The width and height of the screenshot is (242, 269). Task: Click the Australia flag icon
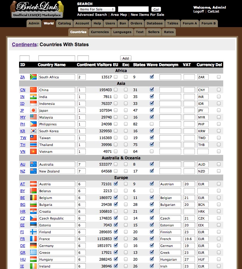[x=33, y=164]
